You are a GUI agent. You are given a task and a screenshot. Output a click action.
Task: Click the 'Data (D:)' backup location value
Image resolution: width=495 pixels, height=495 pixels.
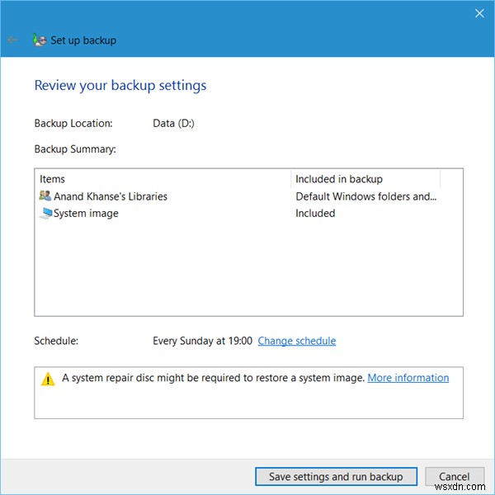point(173,123)
